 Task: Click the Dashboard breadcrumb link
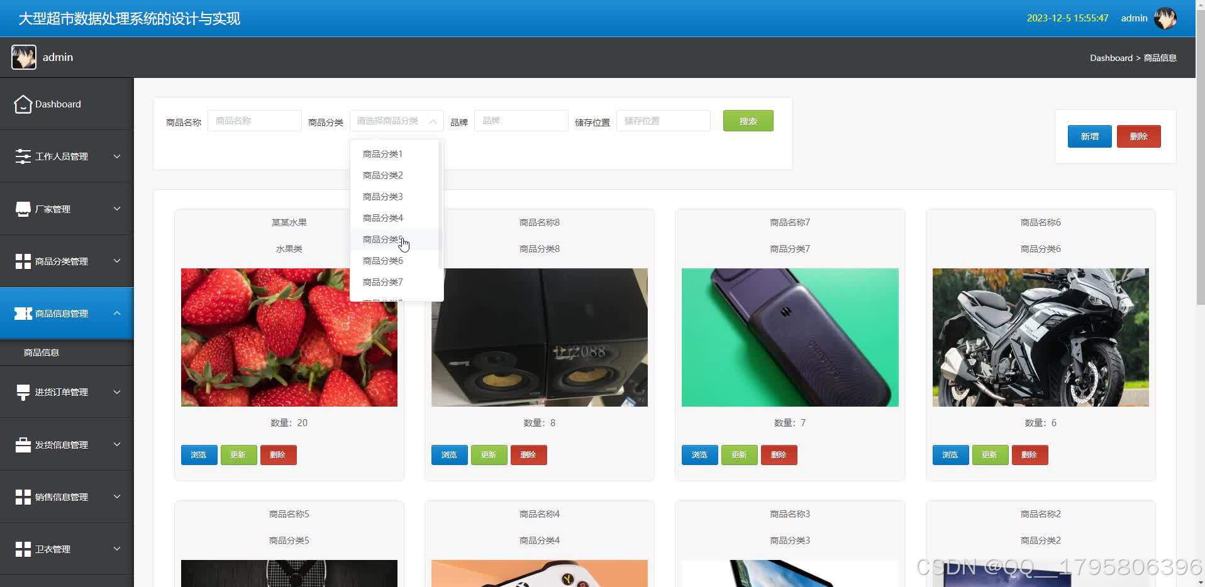(1111, 58)
